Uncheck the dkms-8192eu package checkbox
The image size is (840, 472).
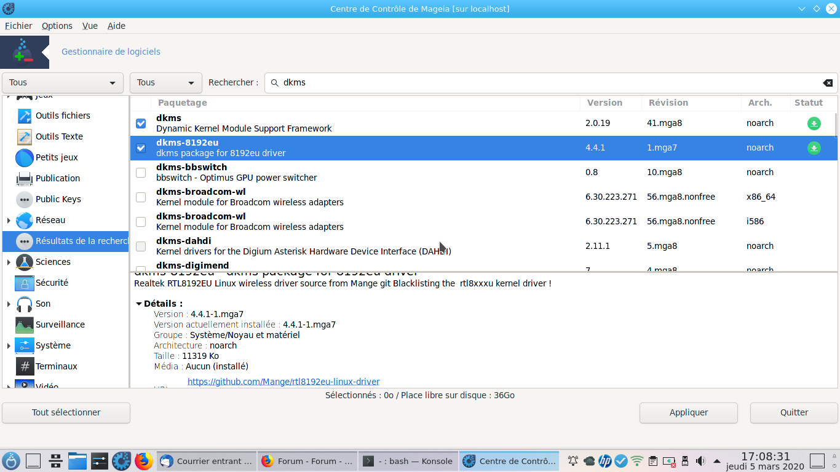pyautogui.click(x=141, y=148)
